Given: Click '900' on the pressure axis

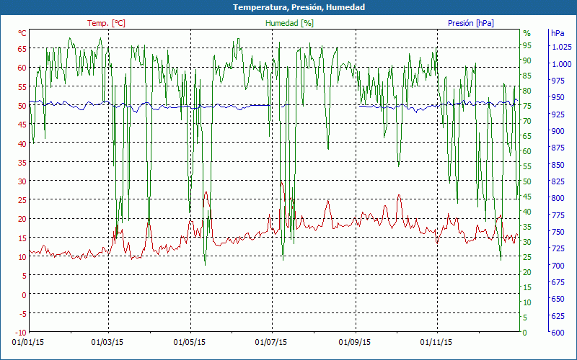Looking at the screenshot, I should coord(558,131).
